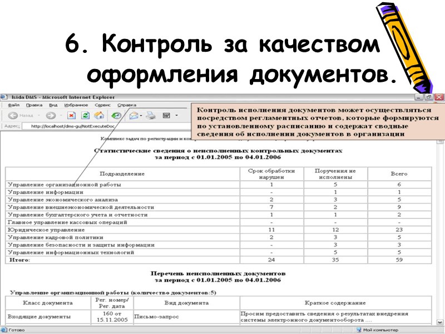Stop page loading with red X icon

[x=72, y=115]
